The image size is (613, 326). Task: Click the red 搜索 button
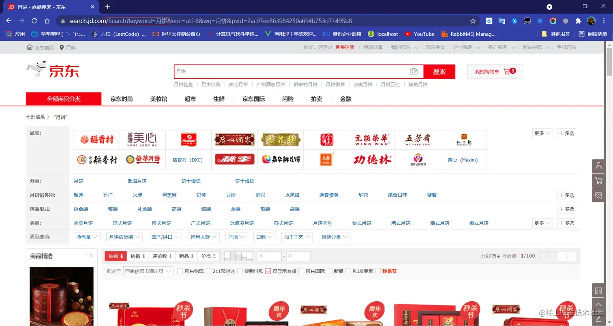tap(439, 72)
